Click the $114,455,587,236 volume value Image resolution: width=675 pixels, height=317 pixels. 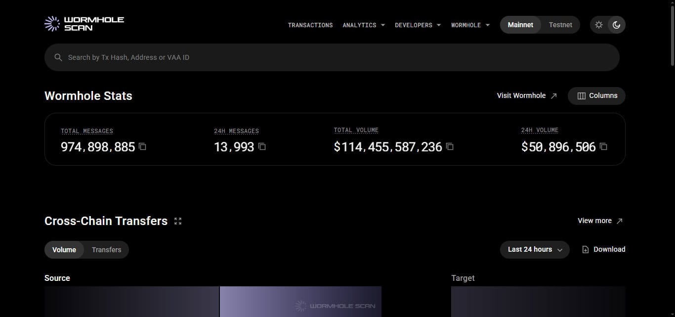(388, 147)
